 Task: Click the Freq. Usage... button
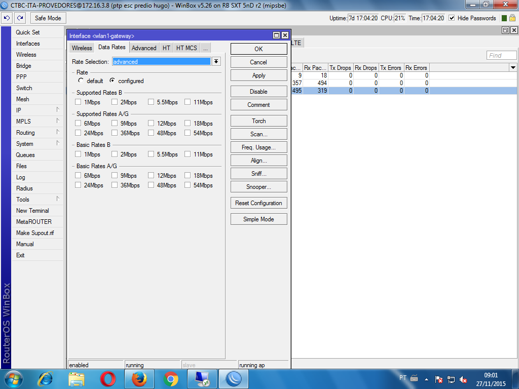tap(259, 147)
